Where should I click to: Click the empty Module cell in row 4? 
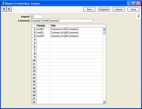(x=43, y=40)
